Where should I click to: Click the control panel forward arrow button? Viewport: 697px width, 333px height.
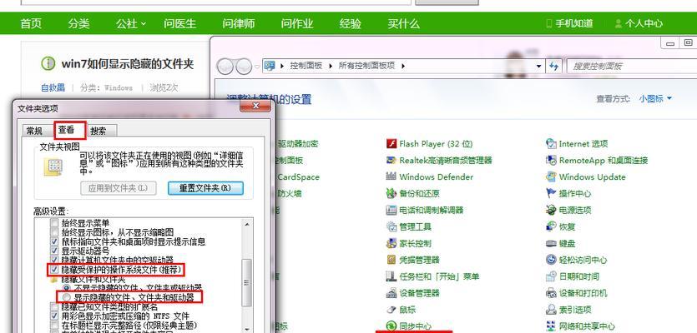point(244,67)
